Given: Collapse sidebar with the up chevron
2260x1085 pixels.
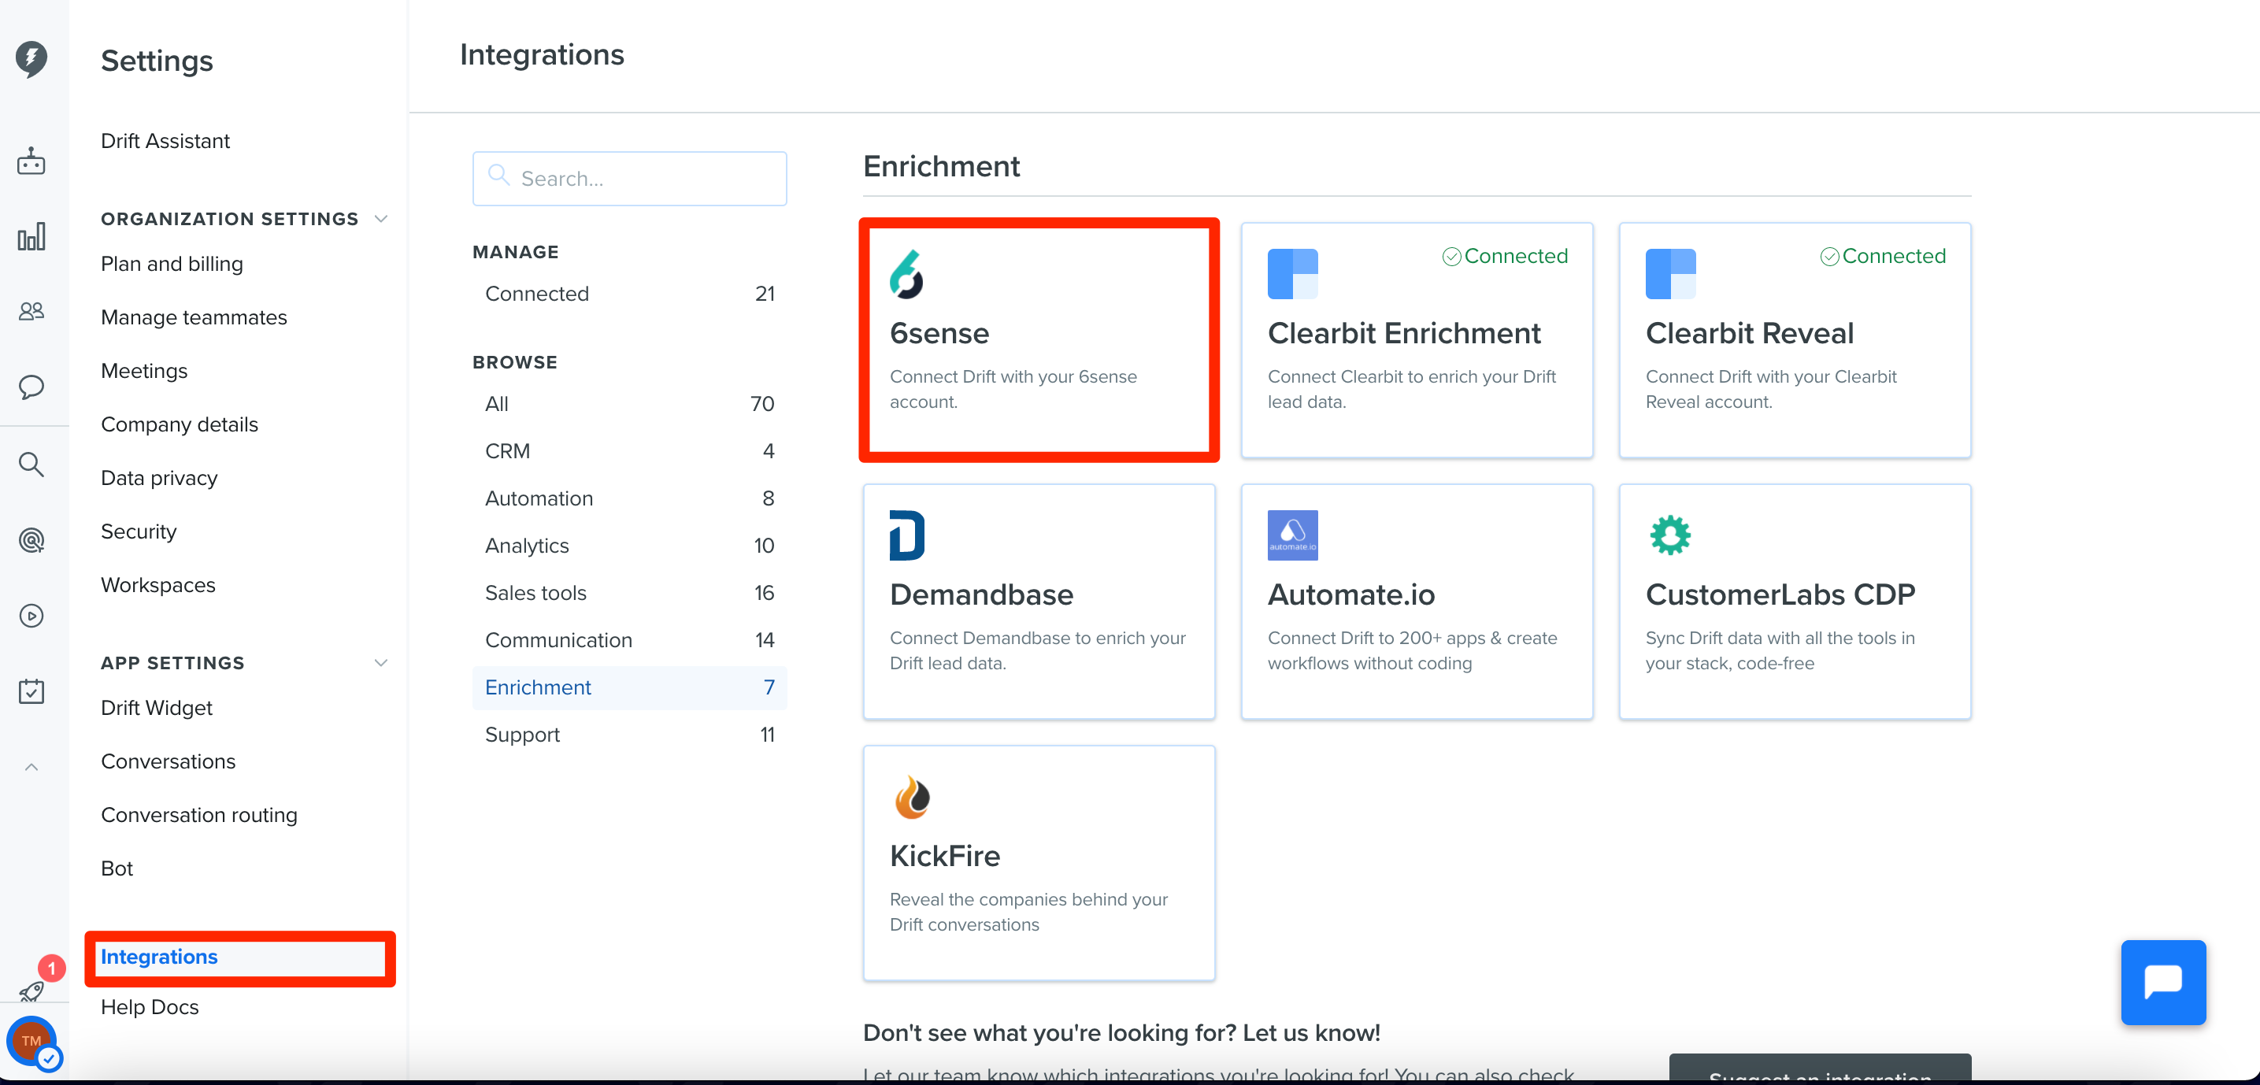Looking at the screenshot, I should 31,768.
